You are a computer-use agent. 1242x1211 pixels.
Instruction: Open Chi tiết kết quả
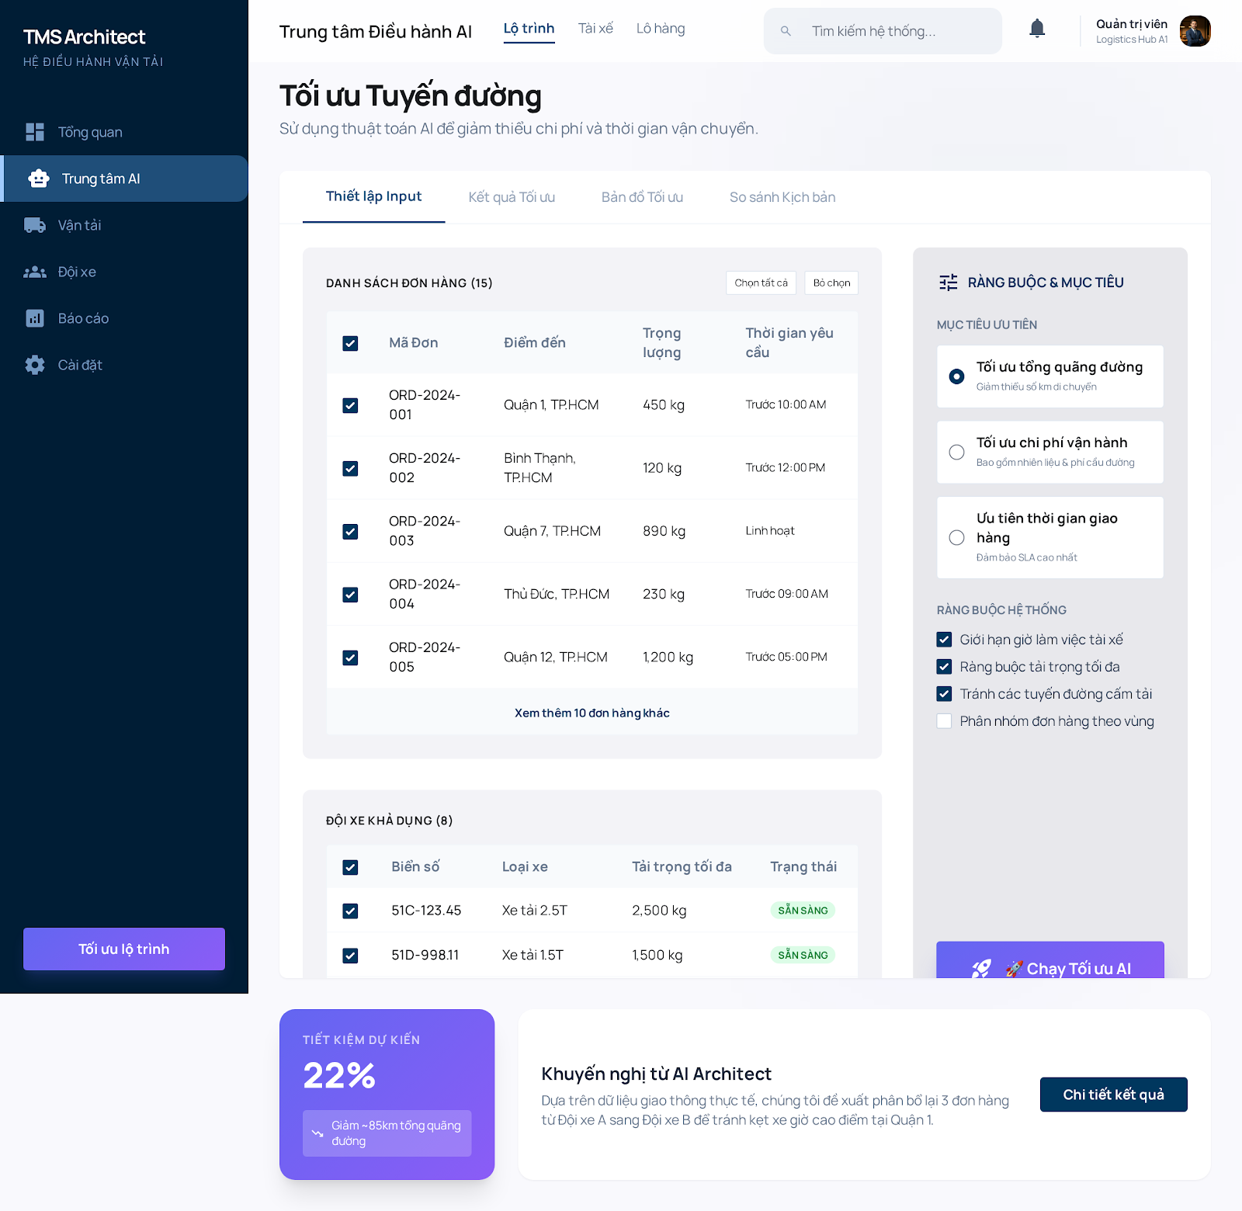[x=1114, y=1095]
